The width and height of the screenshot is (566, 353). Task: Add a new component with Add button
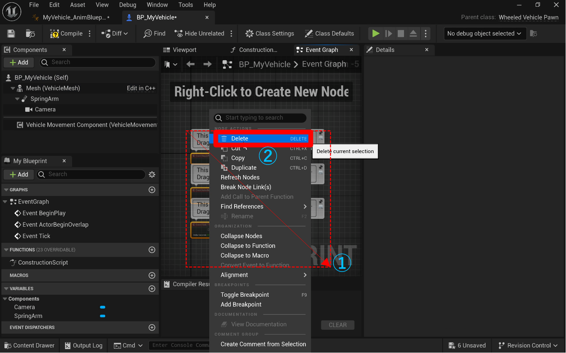coord(19,62)
